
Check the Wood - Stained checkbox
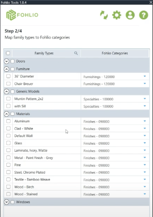coord(9,194)
